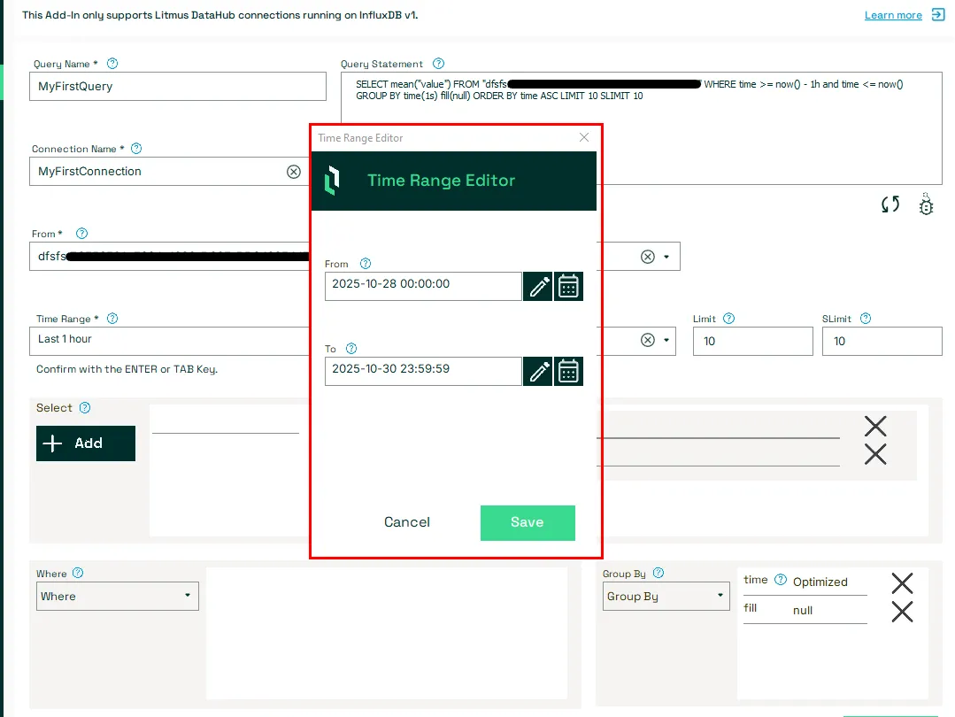This screenshot has width=955, height=717.
Task: Focus the Query Name field
Action: [x=178, y=87]
